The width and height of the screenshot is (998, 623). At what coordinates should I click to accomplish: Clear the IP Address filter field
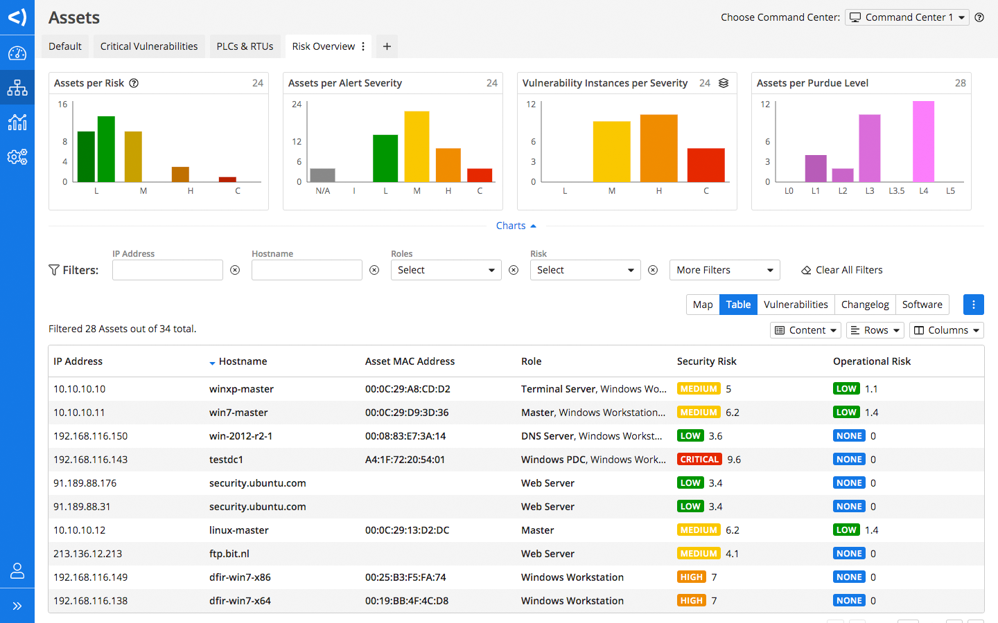(235, 270)
